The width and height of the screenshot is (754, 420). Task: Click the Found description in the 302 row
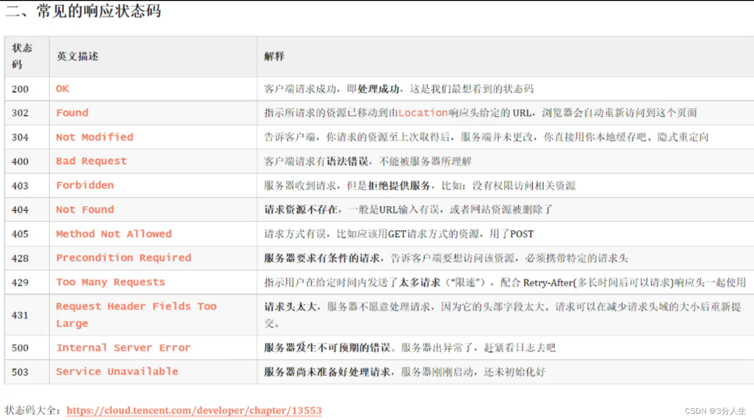pyautogui.click(x=72, y=113)
